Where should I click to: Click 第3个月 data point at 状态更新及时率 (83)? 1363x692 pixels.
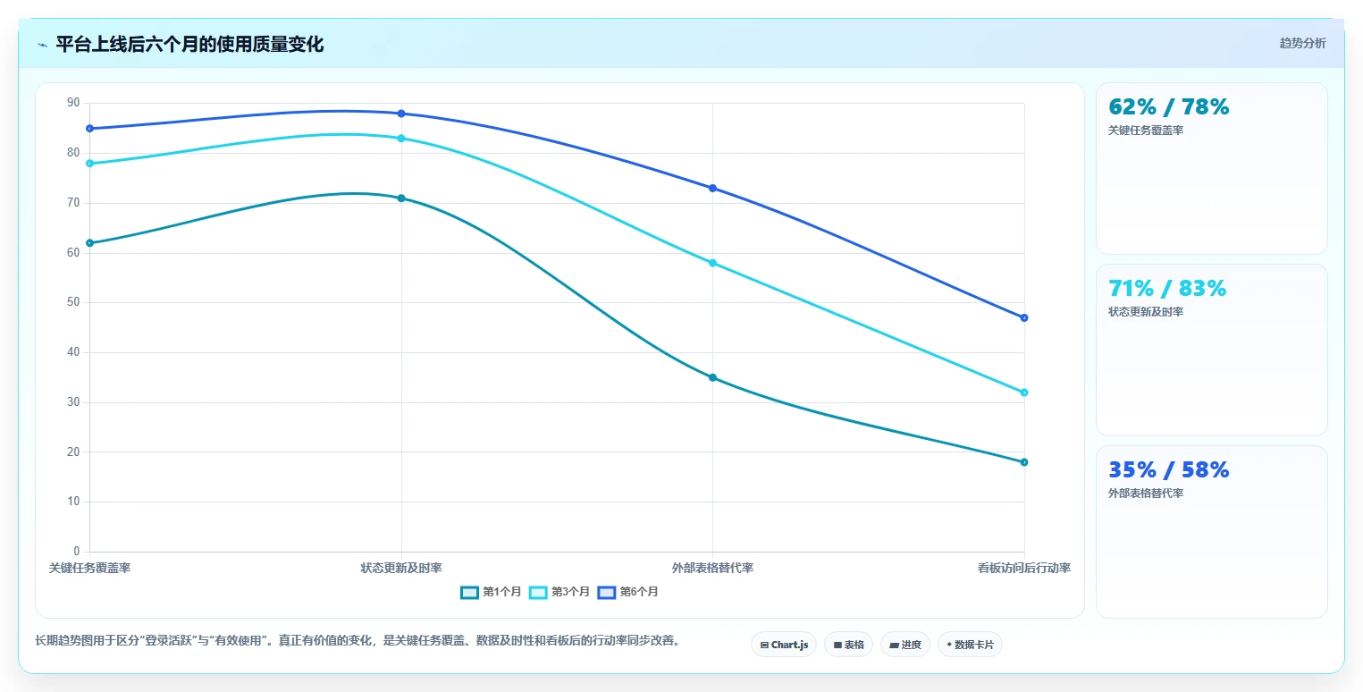click(401, 139)
